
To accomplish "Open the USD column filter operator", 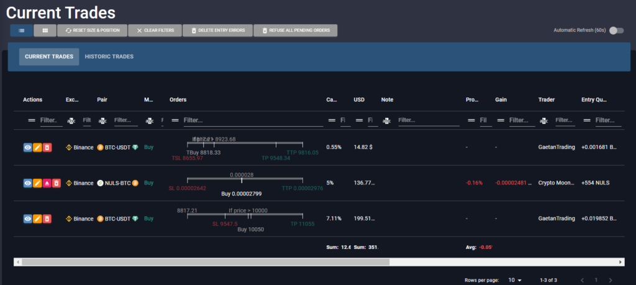I will tap(359, 120).
